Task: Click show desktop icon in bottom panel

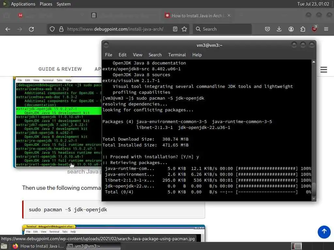Action: click(4, 246)
